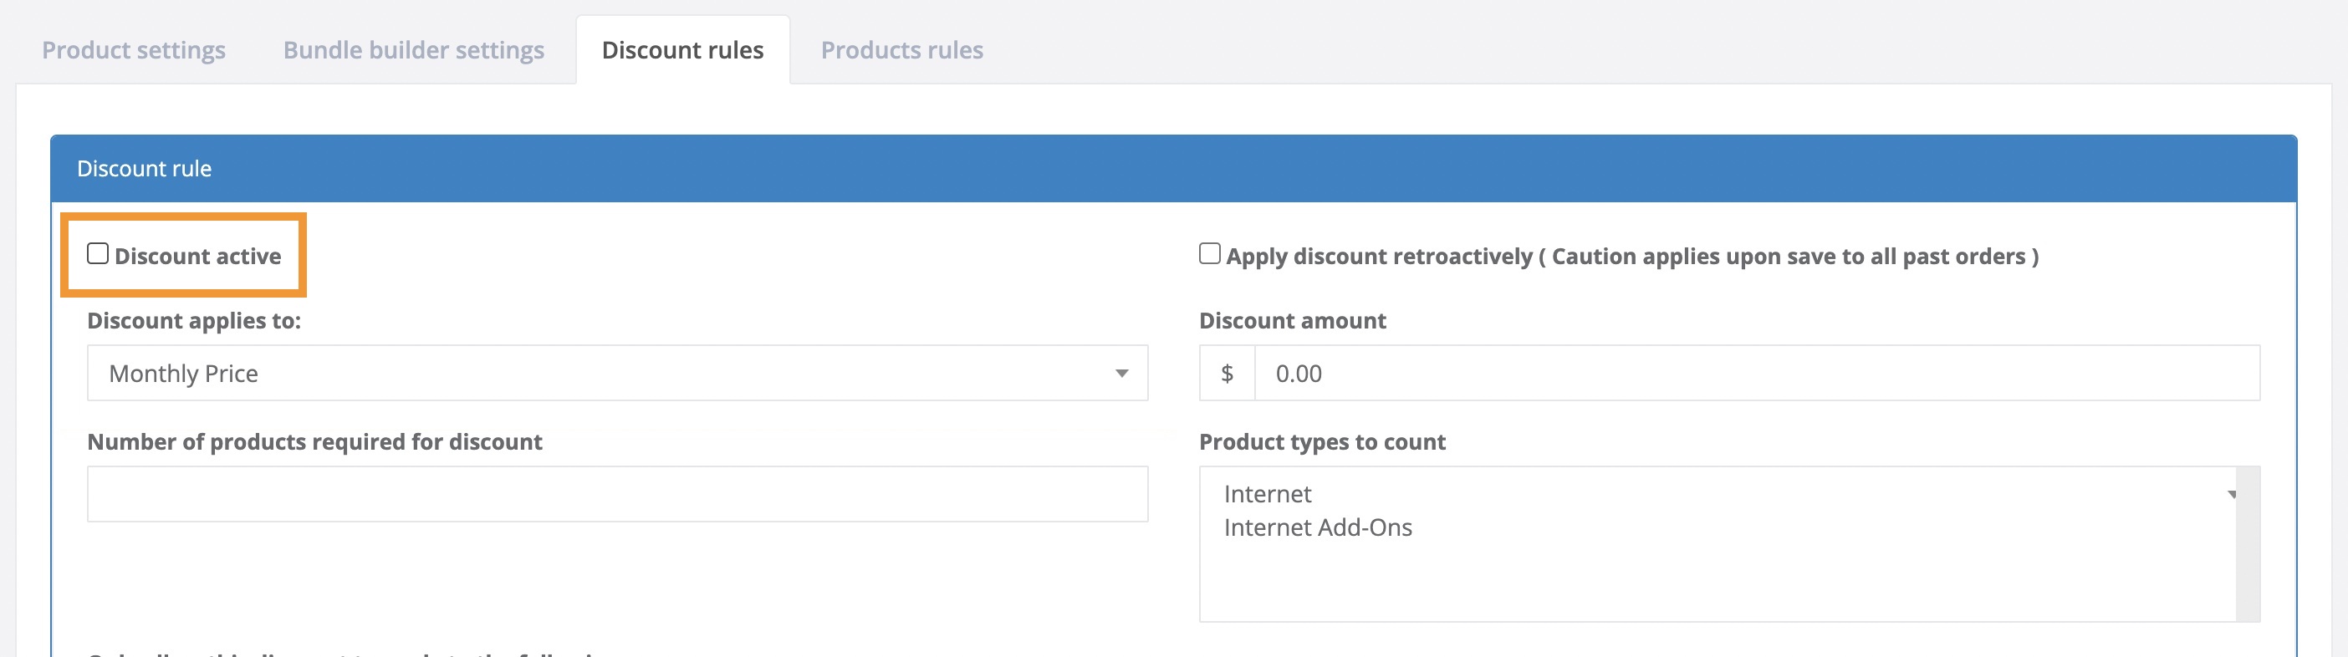Switch to the Product settings tab

tap(133, 50)
